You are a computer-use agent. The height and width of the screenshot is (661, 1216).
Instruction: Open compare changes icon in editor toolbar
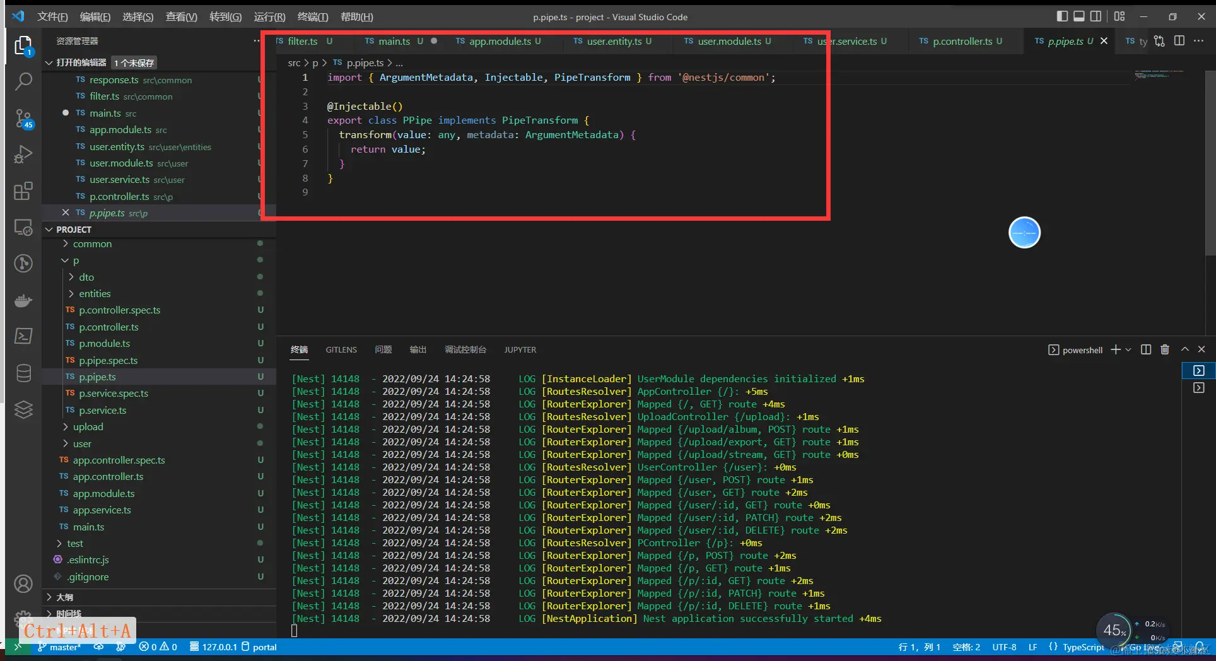click(x=1159, y=41)
